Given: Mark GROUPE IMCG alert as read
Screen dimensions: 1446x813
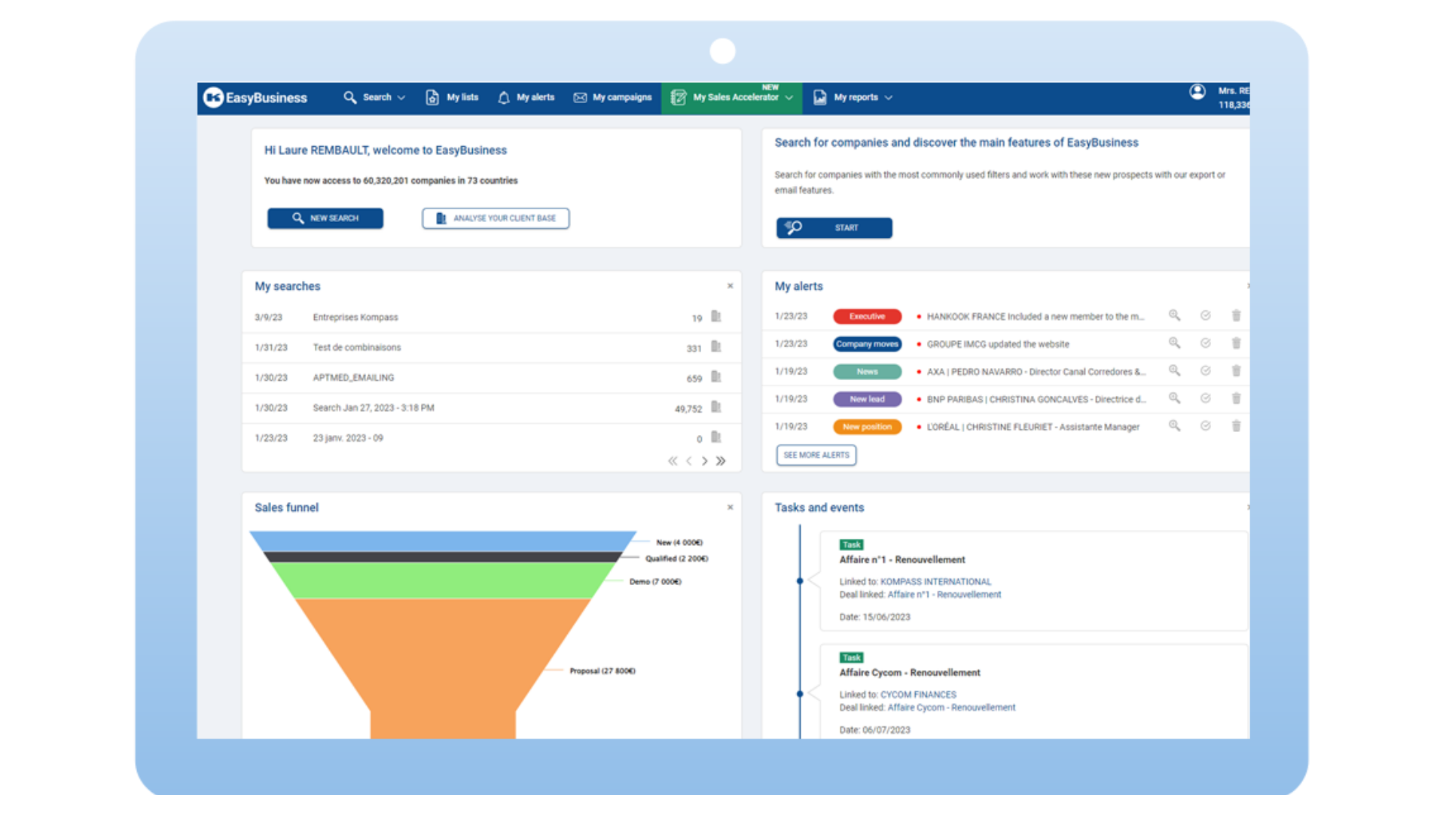Looking at the screenshot, I should [x=1205, y=343].
